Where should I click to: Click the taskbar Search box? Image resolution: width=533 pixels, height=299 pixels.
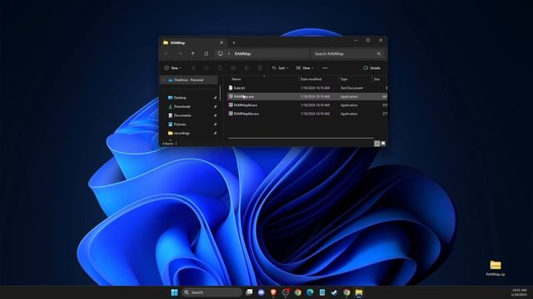click(212, 292)
